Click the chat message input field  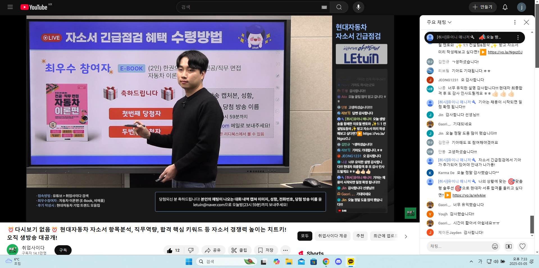459,246
